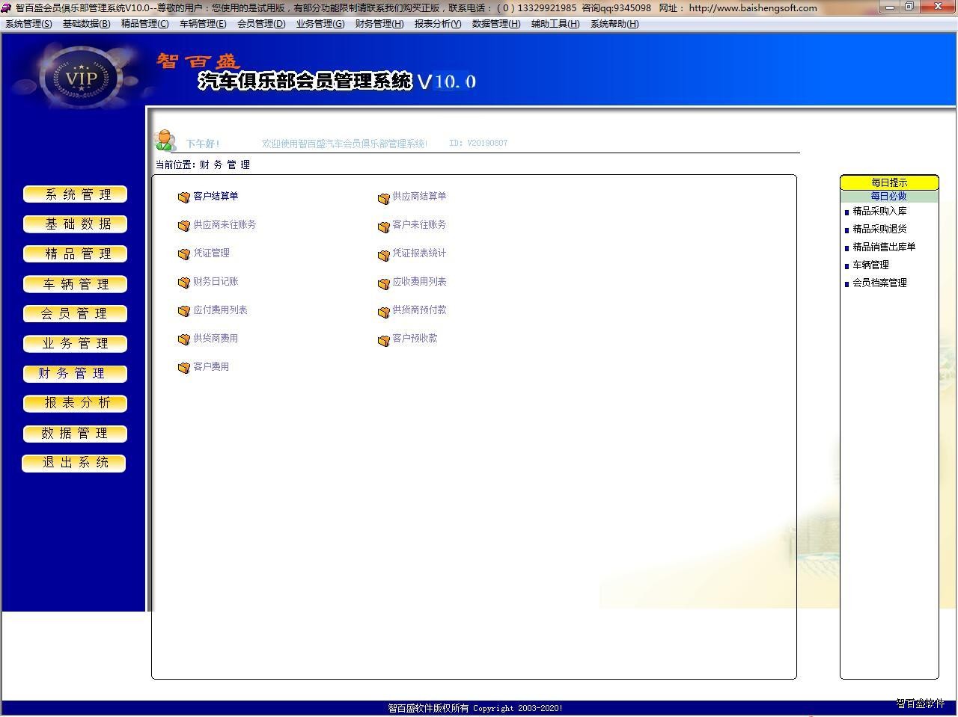Open the 供应商来往账务 link
This screenshot has height=717, width=958.
click(225, 224)
